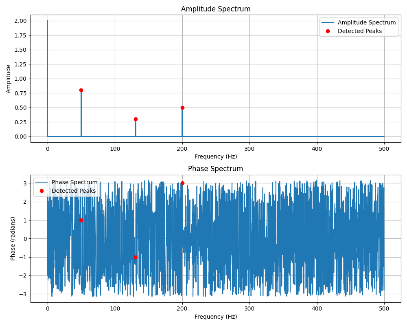Click y-tick '0' on phase y-axis
407x326 pixels.
pos(25,239)
